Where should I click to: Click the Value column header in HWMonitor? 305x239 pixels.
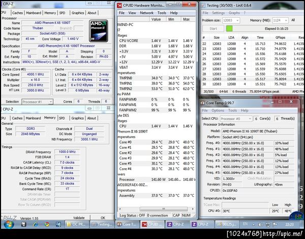158,19
